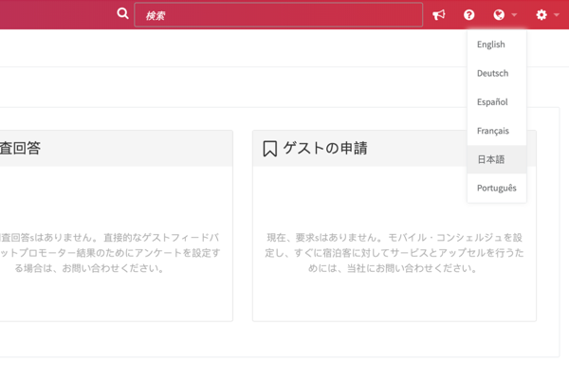
Task: Choose Français in the language list
Action: click(x=497, y=131)
